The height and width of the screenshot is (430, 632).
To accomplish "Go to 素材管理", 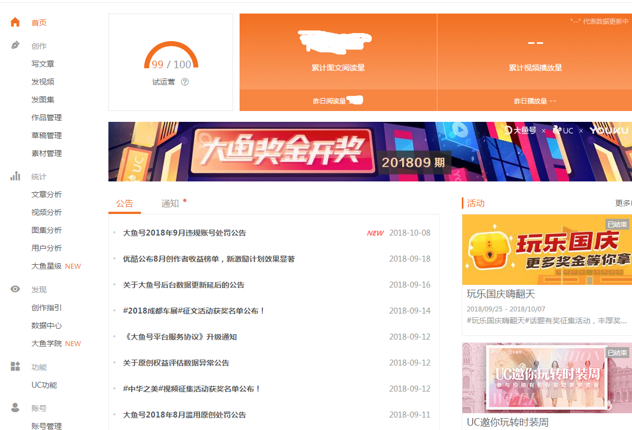I will point(47,153).
